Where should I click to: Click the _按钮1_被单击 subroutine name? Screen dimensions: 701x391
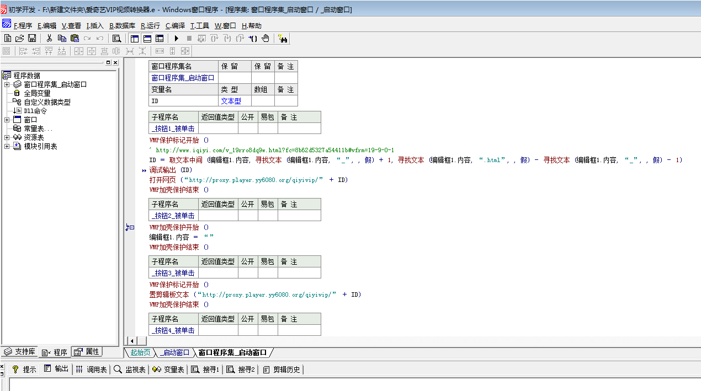pos(174,128)
